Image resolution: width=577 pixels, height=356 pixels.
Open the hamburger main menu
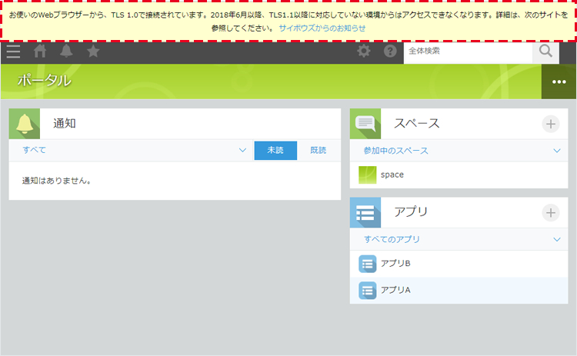[x=13, y=52]
